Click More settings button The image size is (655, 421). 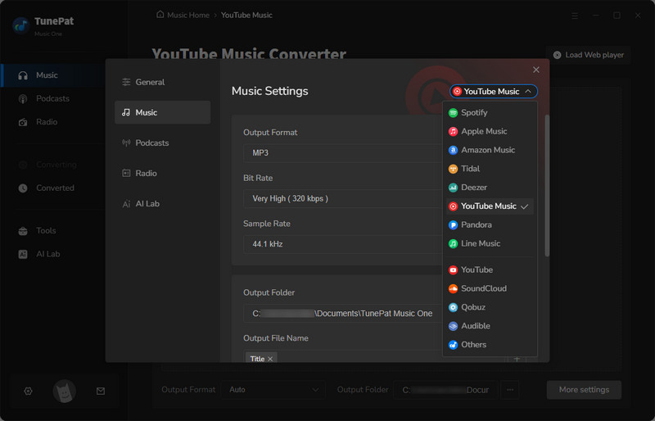584,390
